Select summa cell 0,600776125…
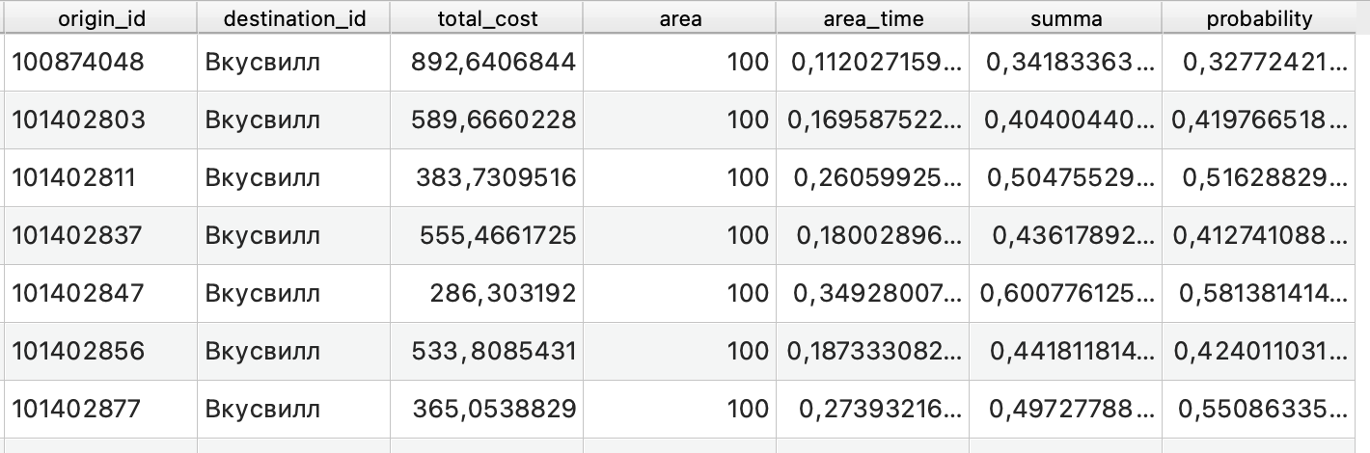 coord(1066,294)
